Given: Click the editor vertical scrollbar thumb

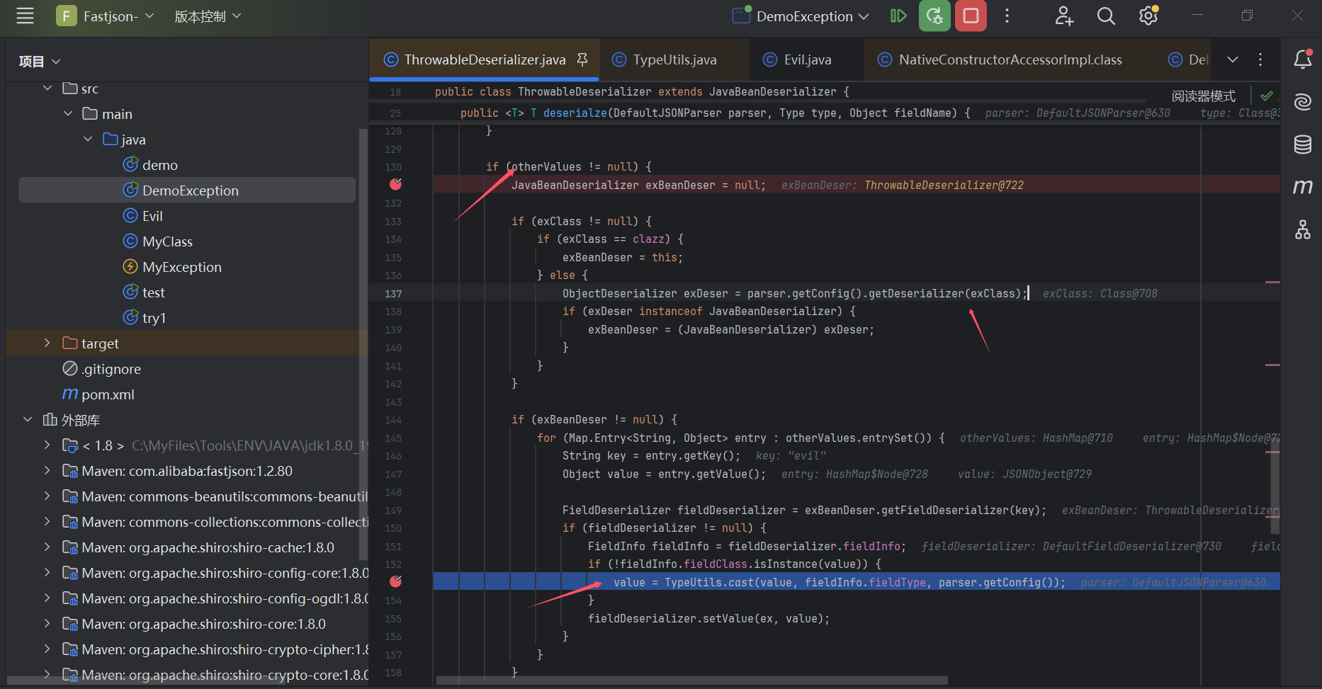Looking at the screenshot, I should [1275, 485].
